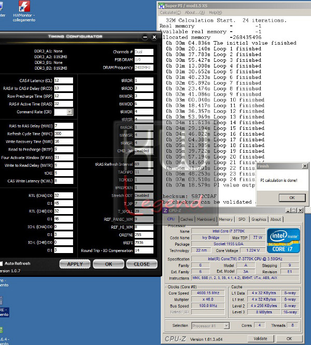Screen dimensions: 311x345
Task: Edit the CAS# Latency (CL) field
Action: 64,81
